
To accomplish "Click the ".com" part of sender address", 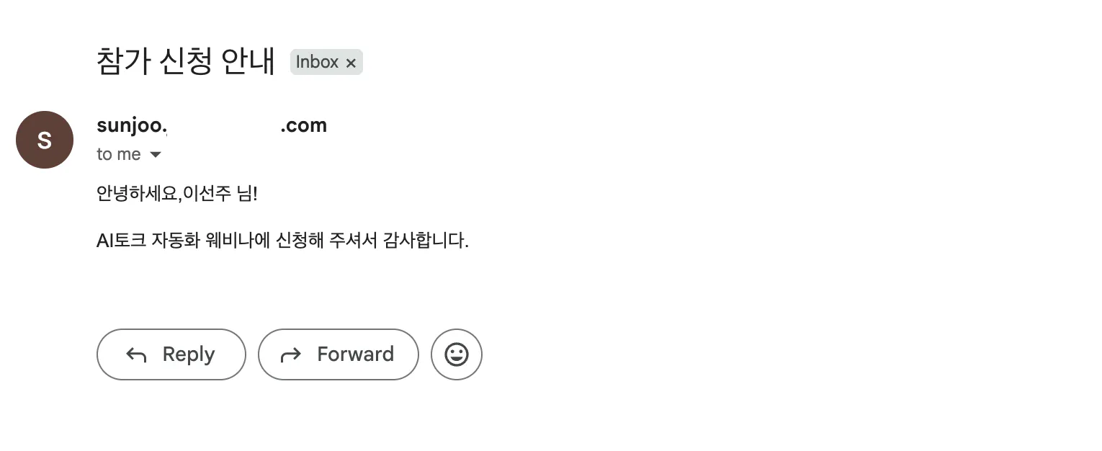I will coord(304,125).
